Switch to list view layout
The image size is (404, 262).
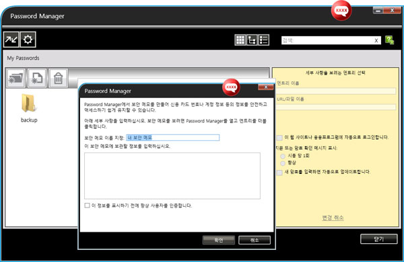263,40
